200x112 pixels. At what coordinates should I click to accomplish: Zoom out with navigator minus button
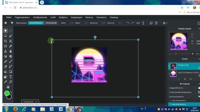(170, 54)
